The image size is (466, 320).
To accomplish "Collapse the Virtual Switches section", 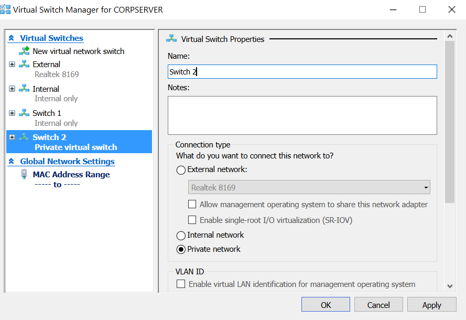I will (x=11, y=38).
